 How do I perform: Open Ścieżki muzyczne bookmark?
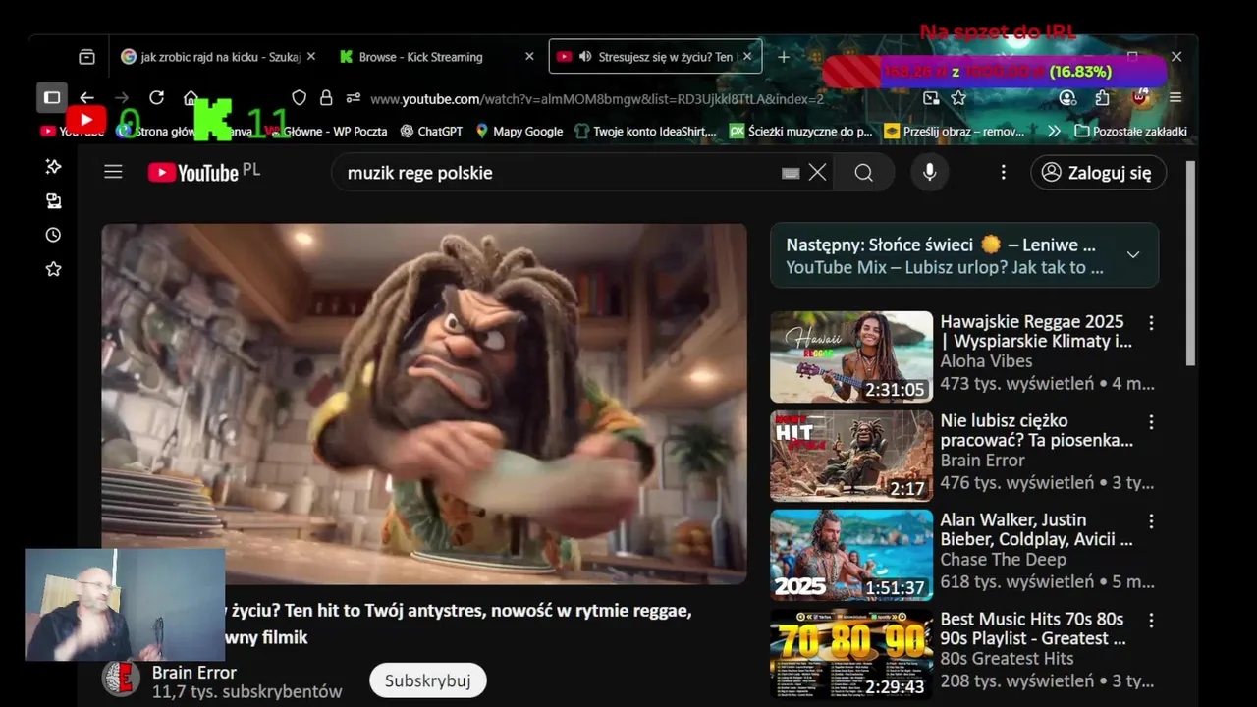pos(801,131)
